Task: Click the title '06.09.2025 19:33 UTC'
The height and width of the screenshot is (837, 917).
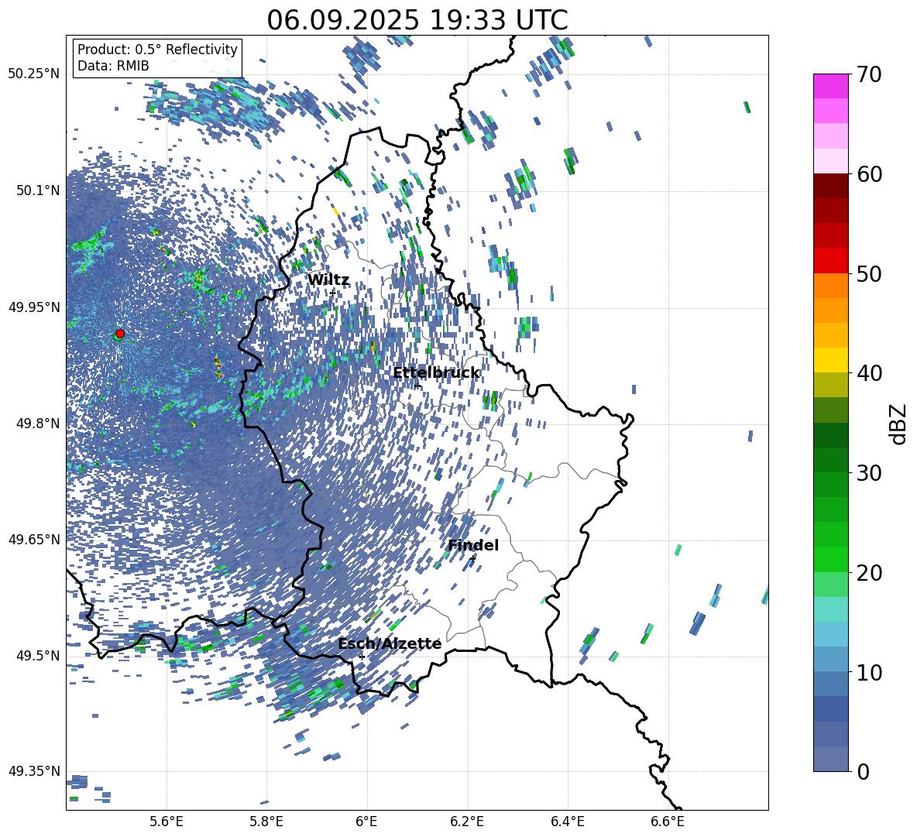Action: tap(417, 20)
